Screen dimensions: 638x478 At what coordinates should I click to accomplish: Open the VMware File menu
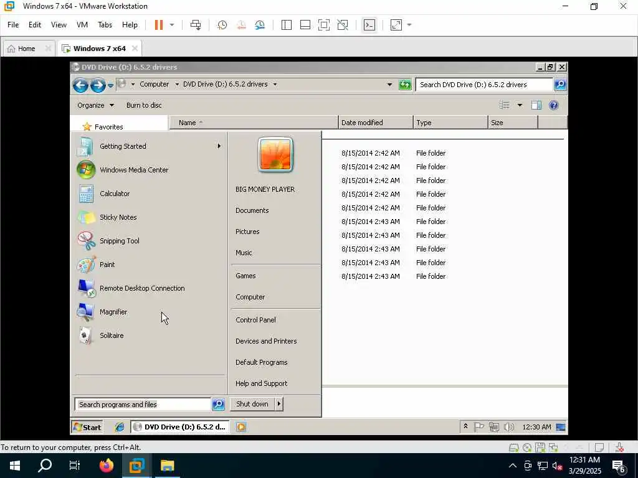pyautogui.click(x=13, y=25)
